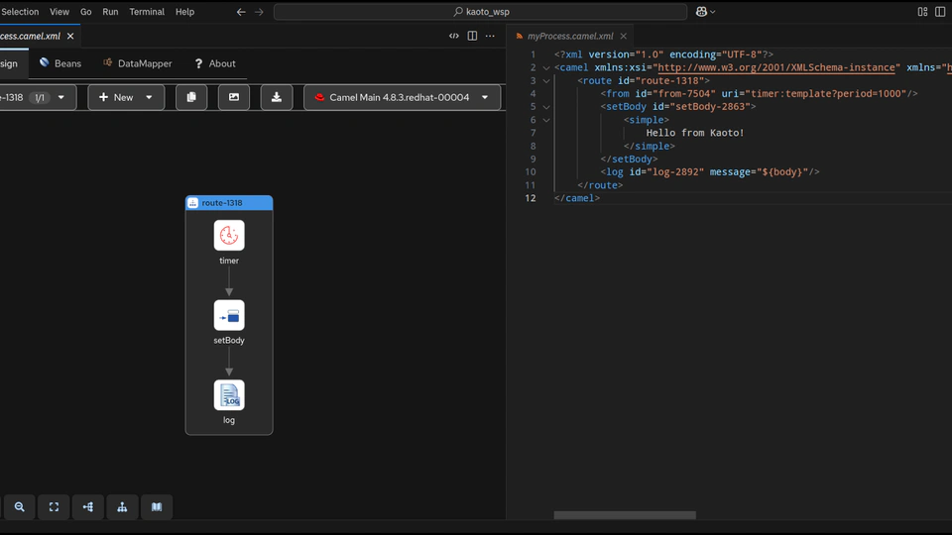The width and height of the screenshot is (952, 535).
Task: Copy the route to the clipboard
Action: tap(191, 97)
